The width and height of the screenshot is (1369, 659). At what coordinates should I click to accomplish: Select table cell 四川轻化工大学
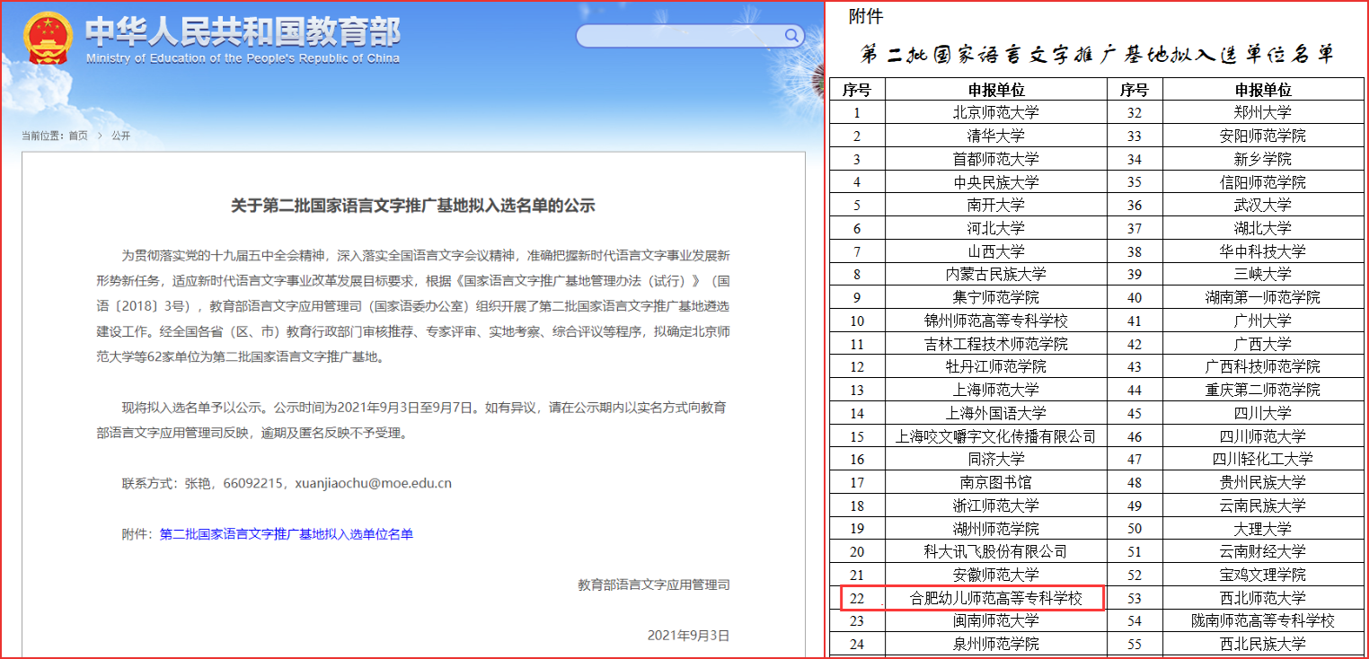coord(1263,459)
